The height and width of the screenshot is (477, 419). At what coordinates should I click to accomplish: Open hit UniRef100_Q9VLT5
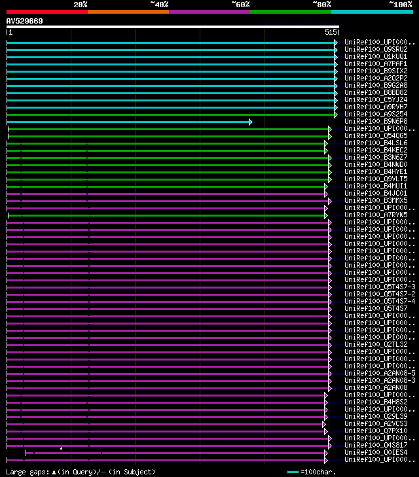376,179
